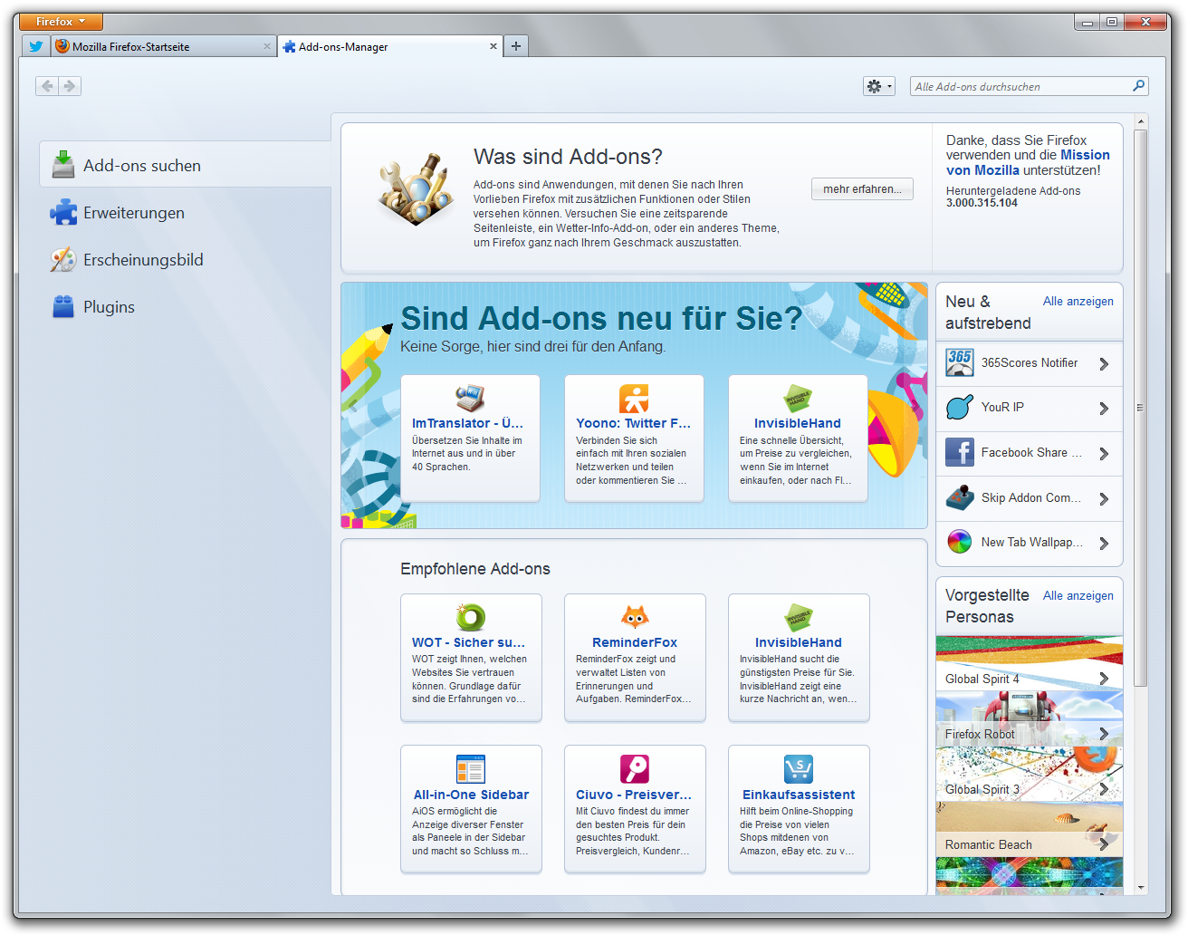Screen dimensions: 1188x935
Task: Click the back navigation arrow
Action: click(x=47, y=86)
